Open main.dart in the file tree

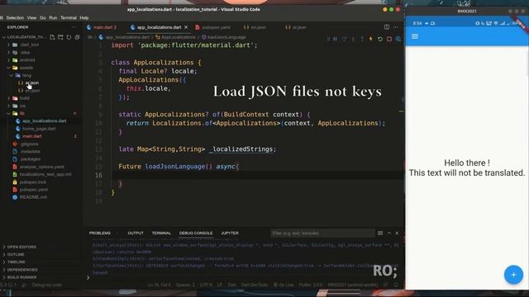point(41,136)
